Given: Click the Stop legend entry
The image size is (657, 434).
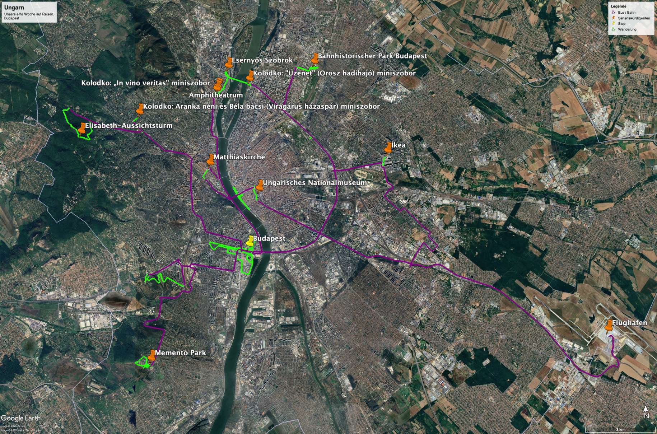Looking at the screenshot, I should coord(621,24).
